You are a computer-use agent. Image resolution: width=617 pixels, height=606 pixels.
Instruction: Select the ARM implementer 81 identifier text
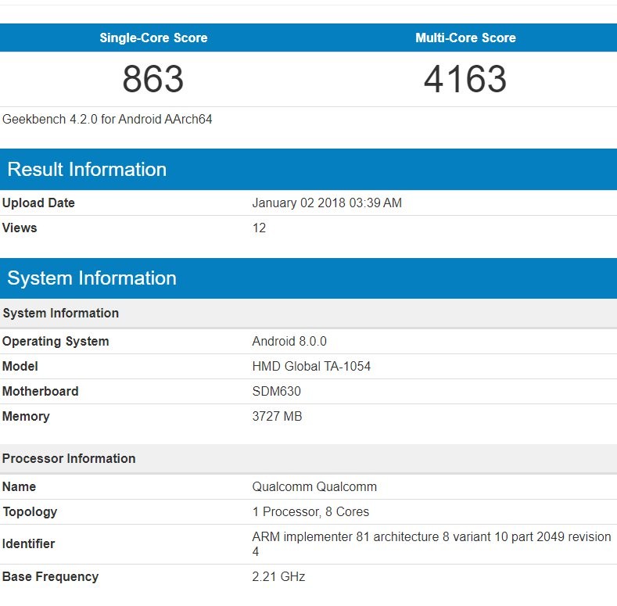coord(432,544)
